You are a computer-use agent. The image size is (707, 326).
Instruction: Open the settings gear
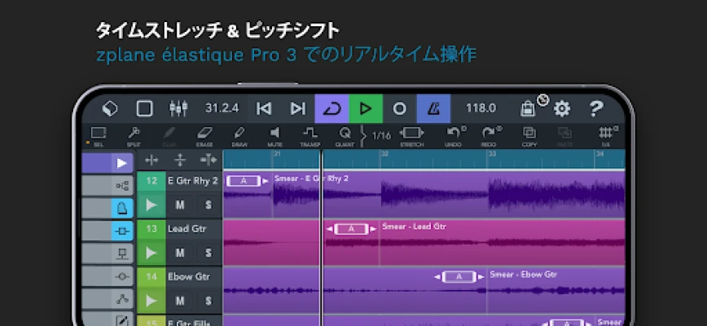(x=561, y=108)
